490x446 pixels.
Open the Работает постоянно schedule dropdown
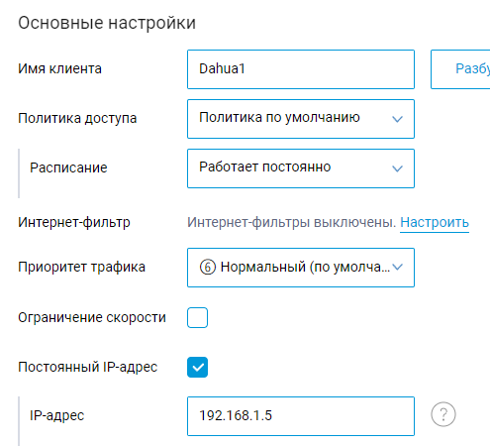(x=301, y=168)
